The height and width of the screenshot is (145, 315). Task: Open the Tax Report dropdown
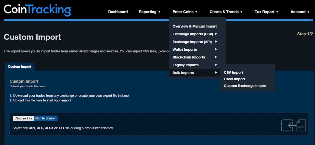[x=267, y=12]
